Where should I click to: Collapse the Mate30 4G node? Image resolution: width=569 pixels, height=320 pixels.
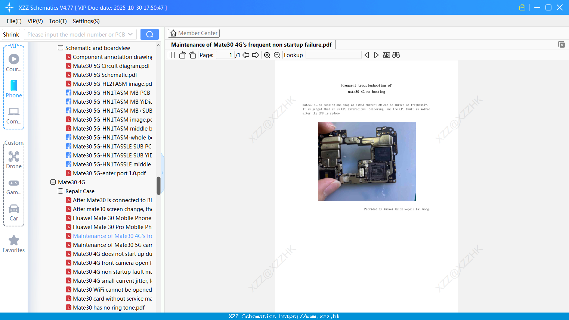pyautogui.click(x=53, y=182)
